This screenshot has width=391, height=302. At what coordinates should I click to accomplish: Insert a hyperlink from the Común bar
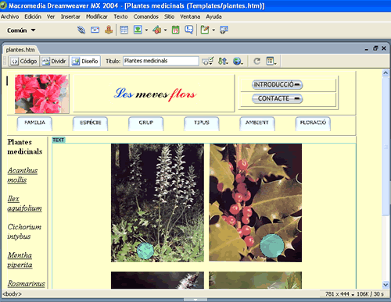81,30
